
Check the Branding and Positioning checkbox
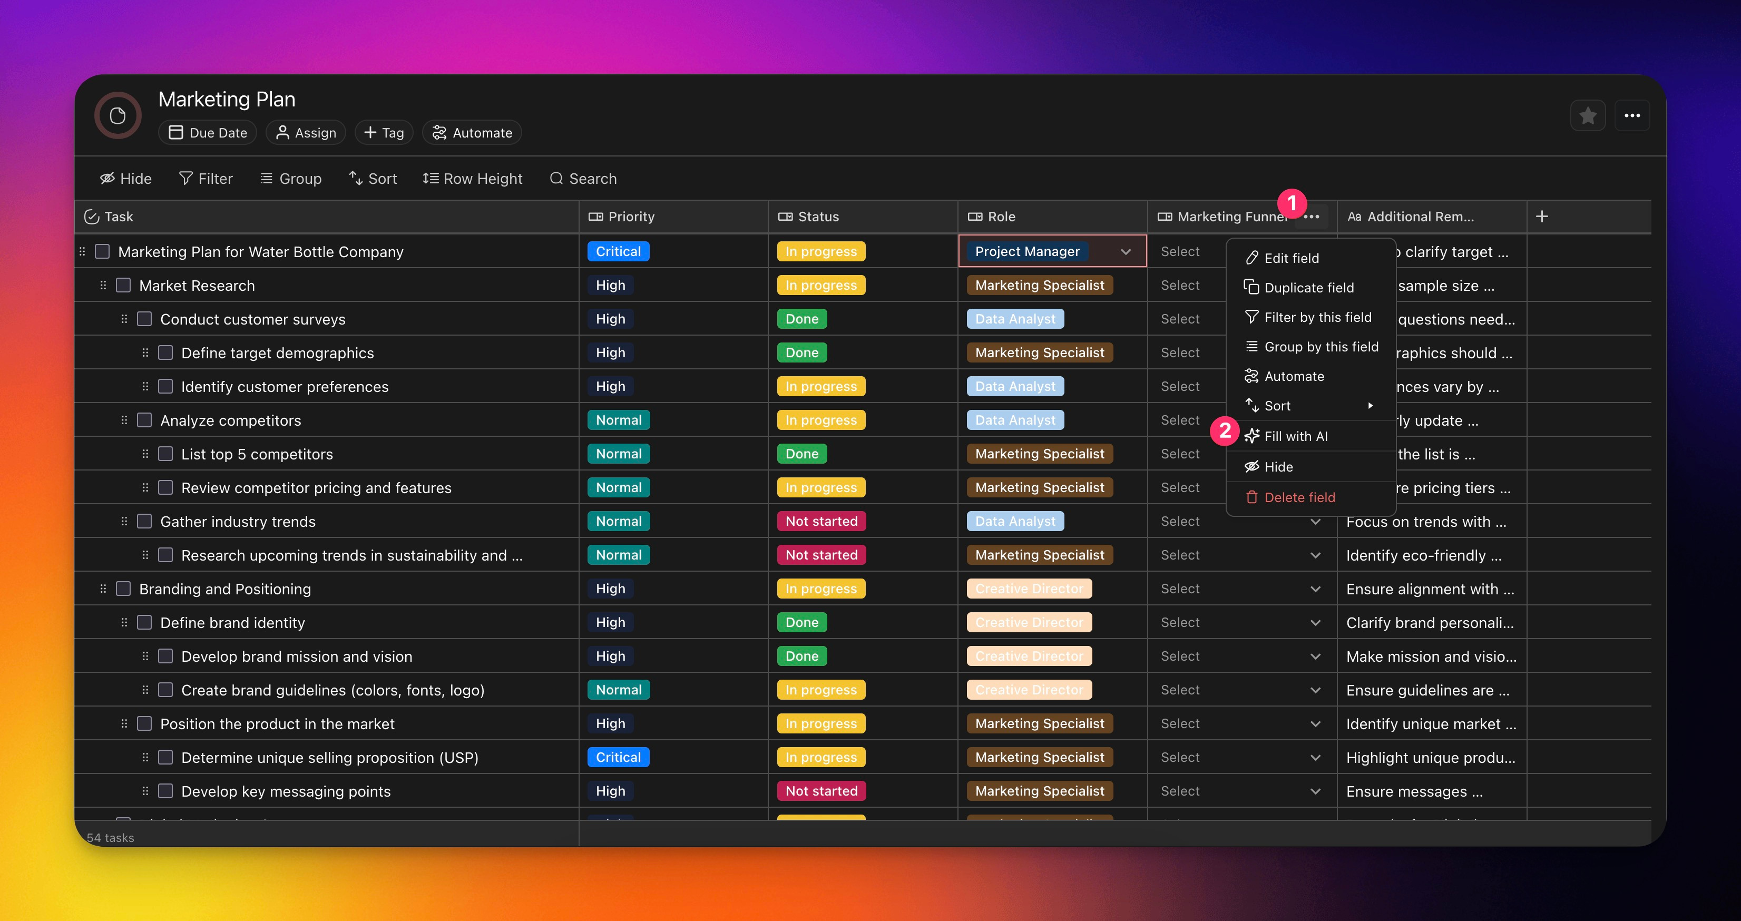(123, 589)
